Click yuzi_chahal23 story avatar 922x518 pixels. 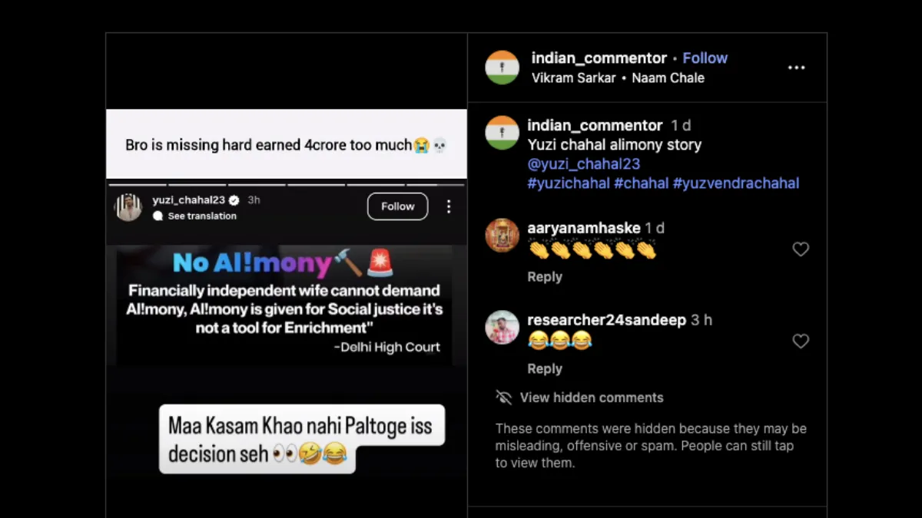128,207
